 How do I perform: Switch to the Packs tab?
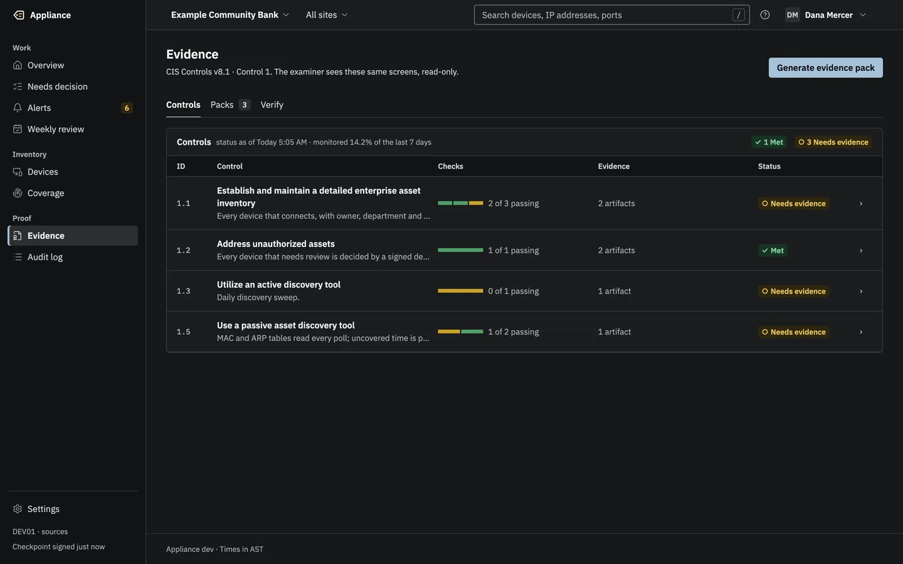coord(230,105)
